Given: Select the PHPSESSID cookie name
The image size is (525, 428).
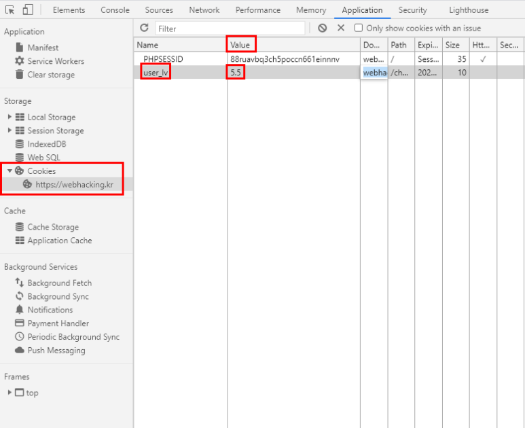Looking at the screenshot, I should click(163, 59).
